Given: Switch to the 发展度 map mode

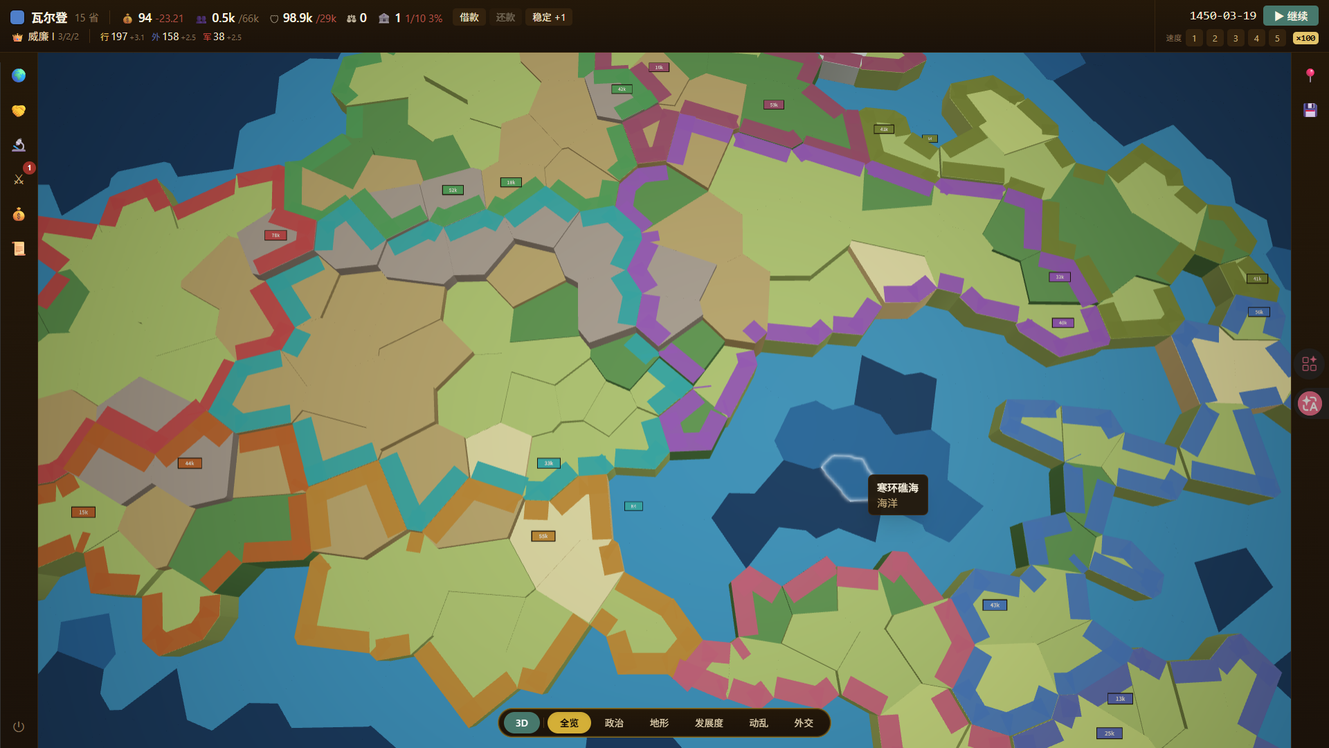Looking at the screenshot, I should (x=709, y=723).
